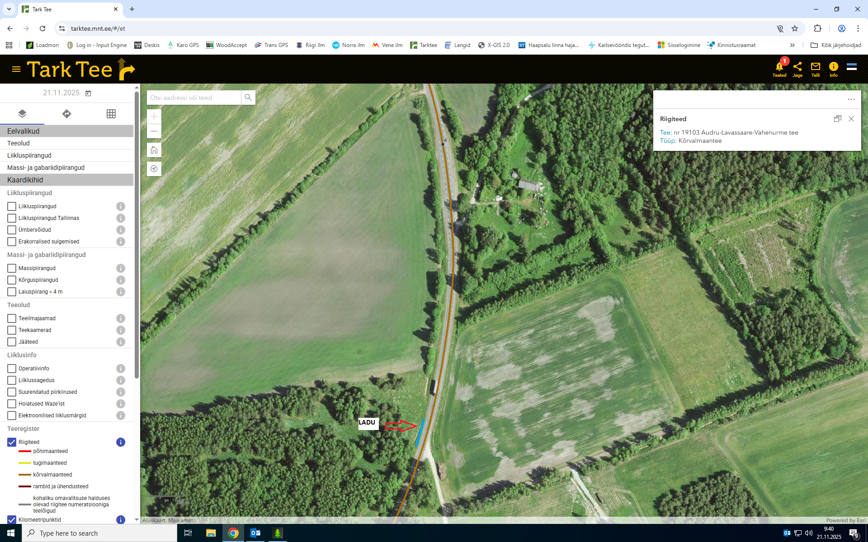Select the Teeolud preset option
Viewport: 868px width, 542px height.
19,143
